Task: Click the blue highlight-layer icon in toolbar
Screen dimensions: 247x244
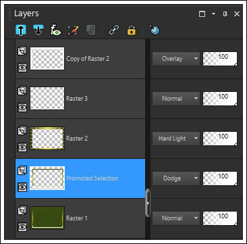Action: click(x=155, y=30)
